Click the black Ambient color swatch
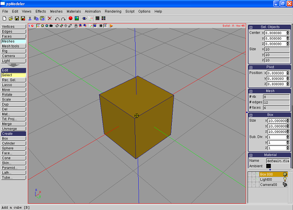This screenshot has width=293, height=210. coord(268,166)
